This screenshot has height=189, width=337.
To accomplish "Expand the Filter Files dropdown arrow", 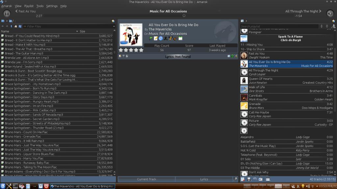I will pos(113,26).
